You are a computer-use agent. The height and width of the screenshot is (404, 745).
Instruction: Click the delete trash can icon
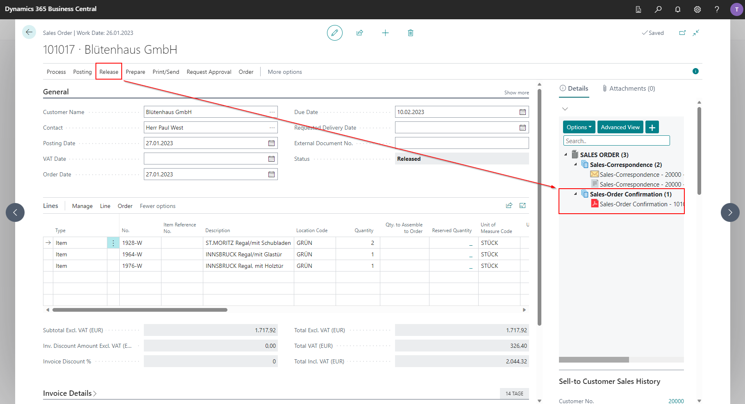coord(411,33)
